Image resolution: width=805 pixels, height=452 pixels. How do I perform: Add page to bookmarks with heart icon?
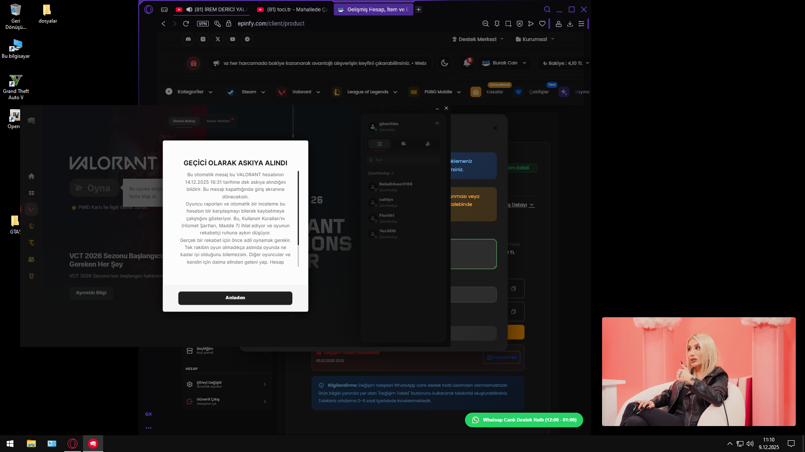point(542,24)
